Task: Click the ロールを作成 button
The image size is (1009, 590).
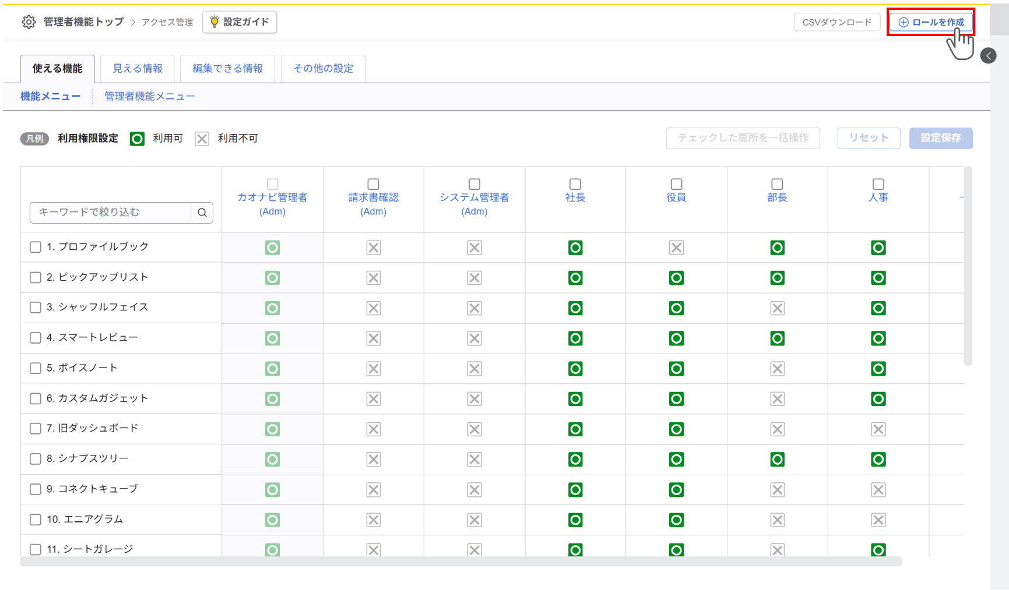Action: pyautogui.click(x=931, y=22)
